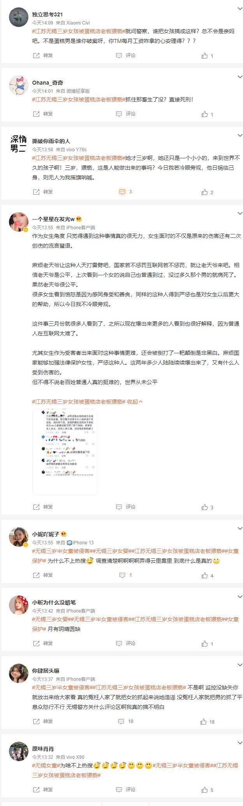Like 你肆居头嘛's post with 18 likes

208,722
